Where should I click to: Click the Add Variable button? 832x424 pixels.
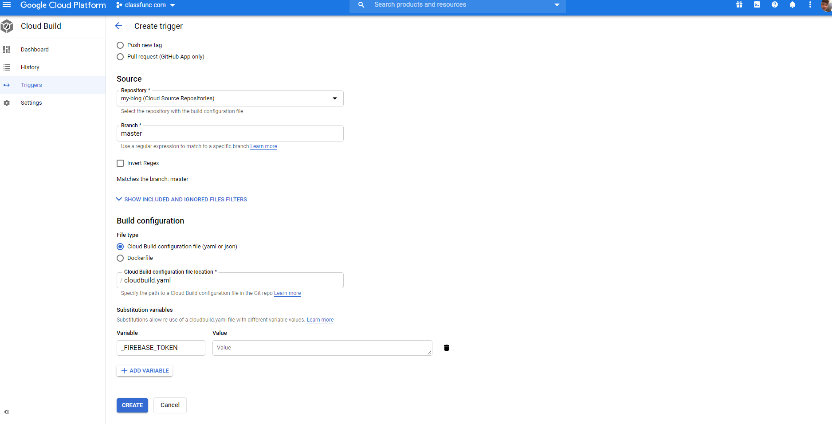145,371
